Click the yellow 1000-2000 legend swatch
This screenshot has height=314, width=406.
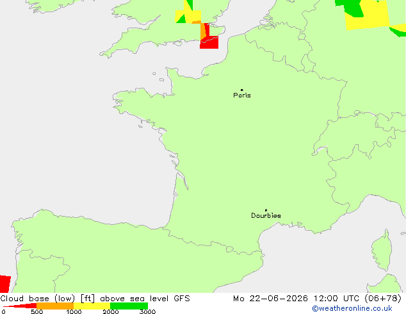pos(92,306)
